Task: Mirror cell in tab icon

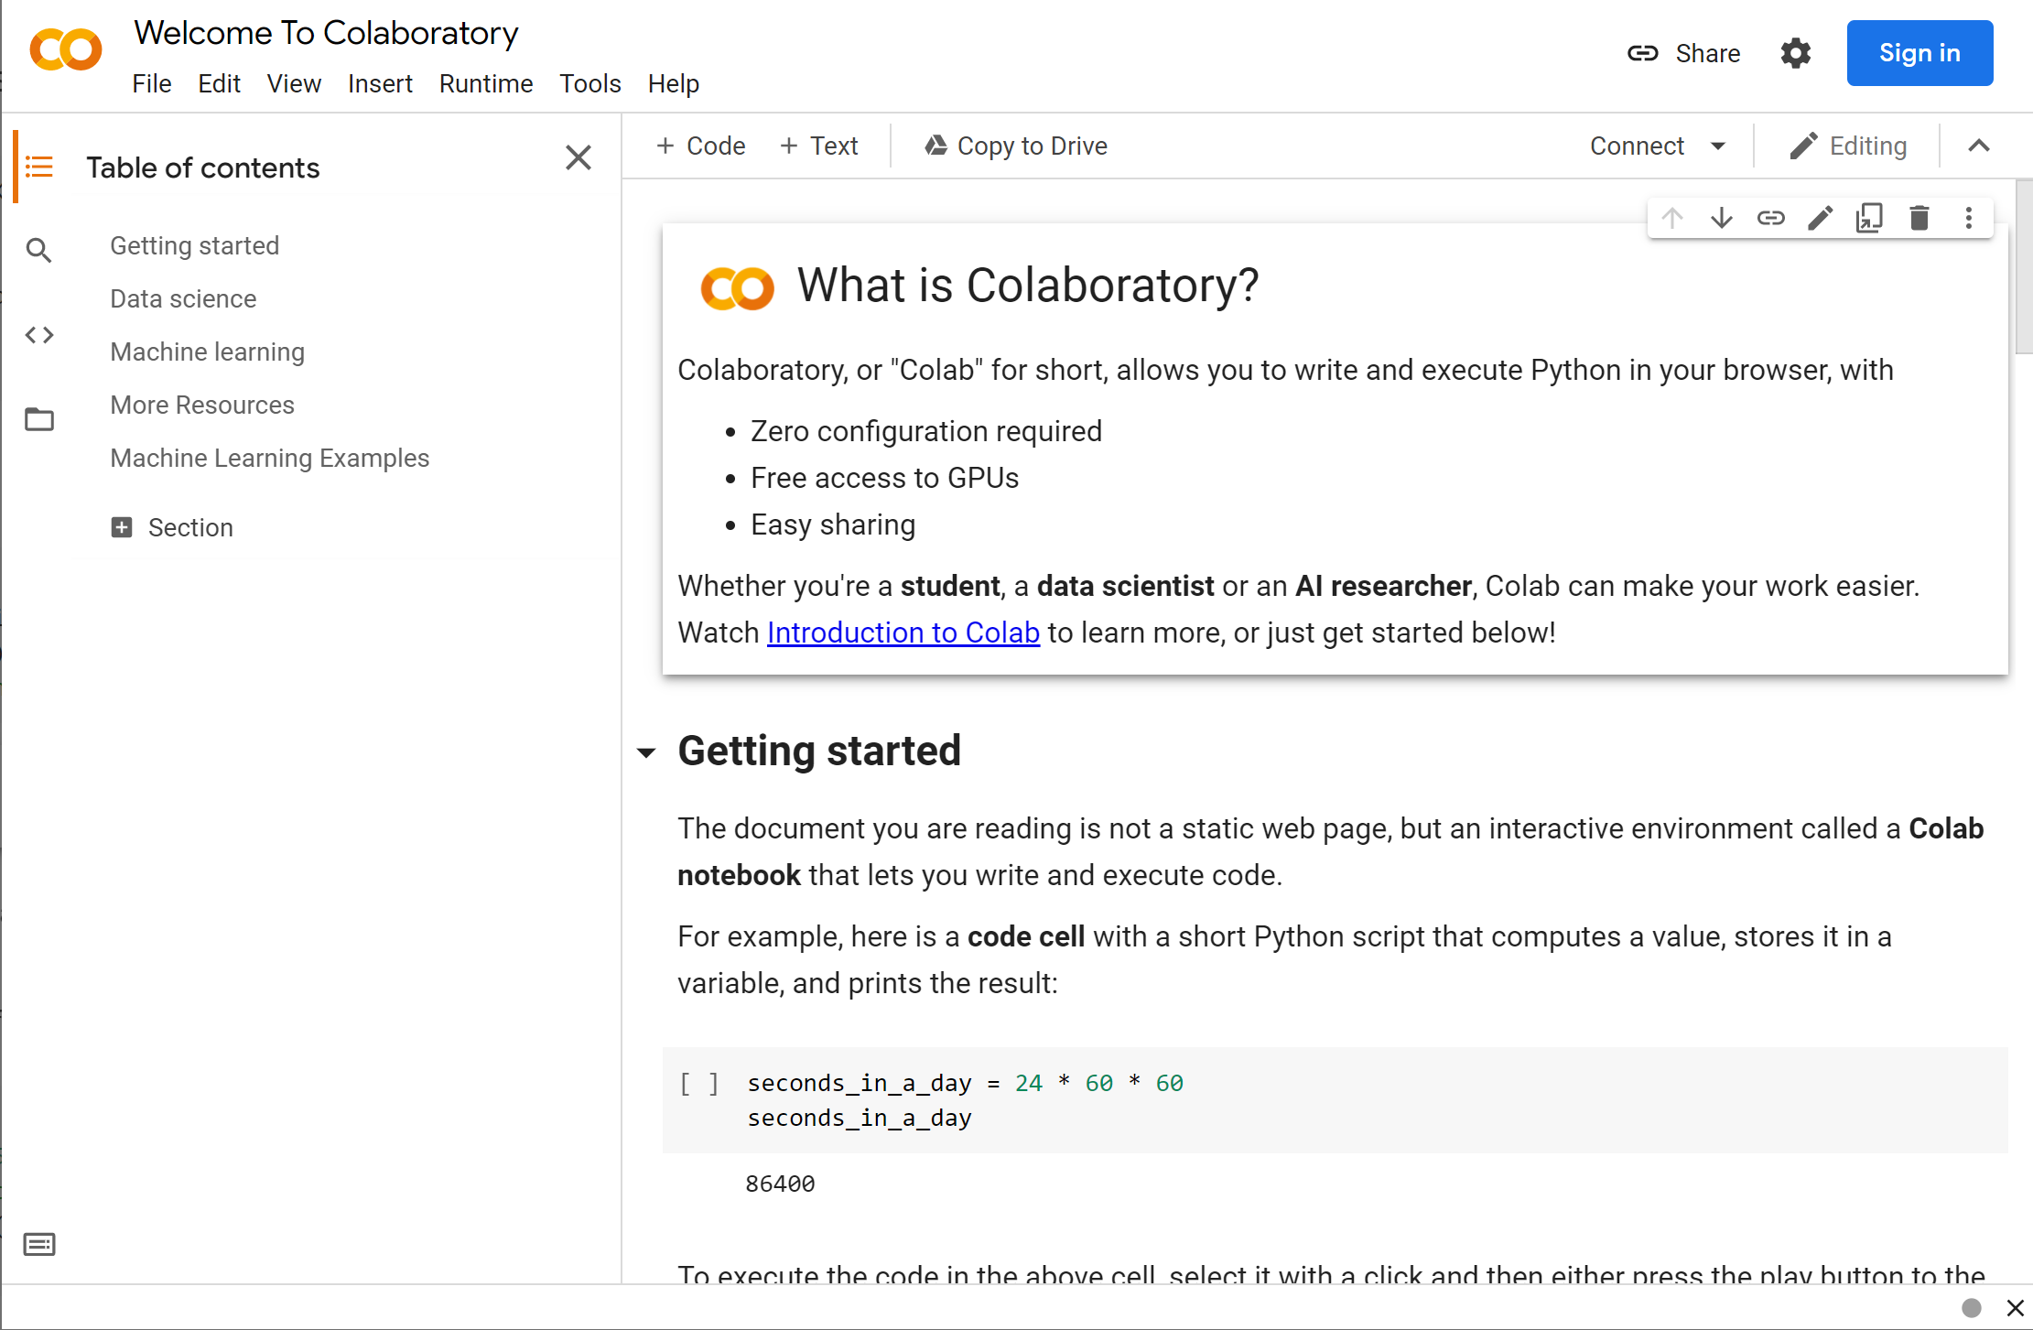Action: coord(1869,218)
